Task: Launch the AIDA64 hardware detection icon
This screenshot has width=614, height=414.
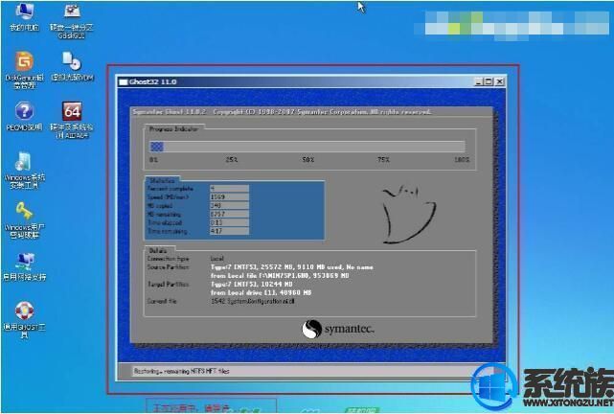Action: (x=72, y=120)
